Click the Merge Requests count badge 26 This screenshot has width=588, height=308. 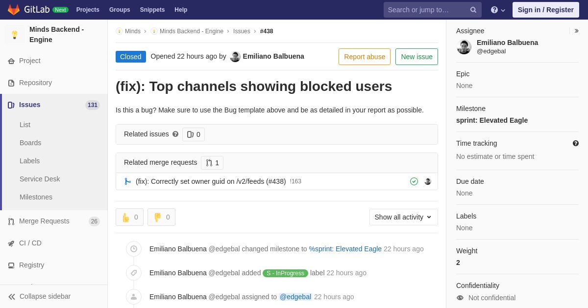tap(94, 221)
